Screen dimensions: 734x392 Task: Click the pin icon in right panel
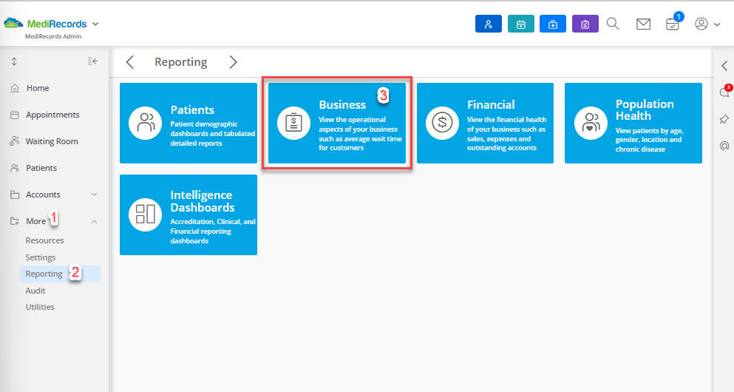point(724,119)
